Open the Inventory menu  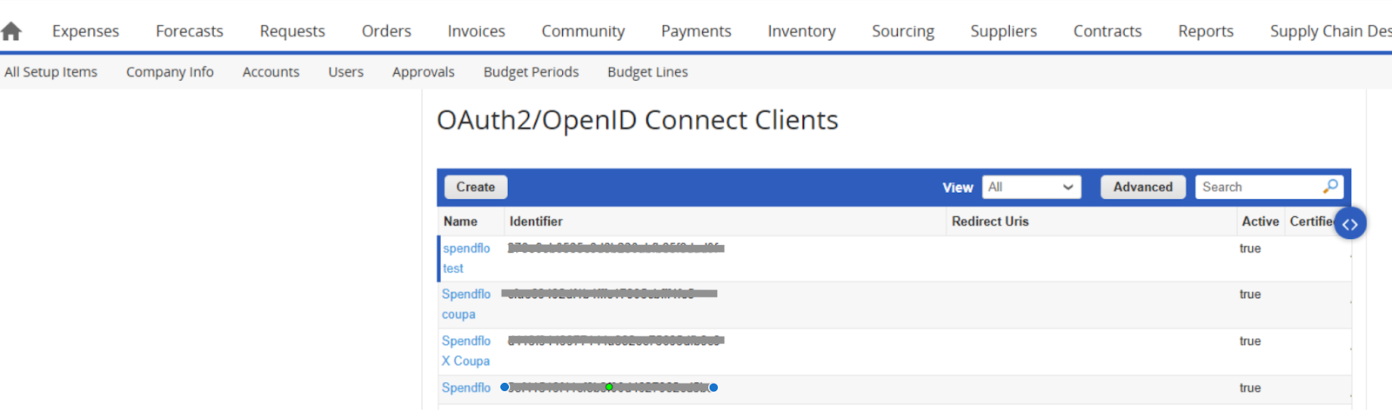click(x=801, y=31)
